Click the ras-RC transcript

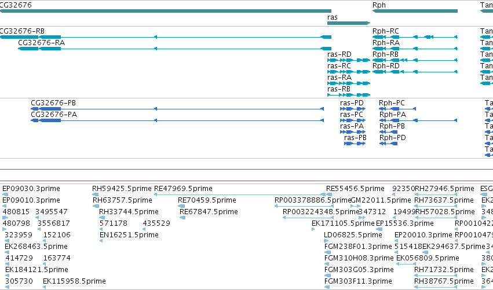pyautogui.click(x=349, y=72)
